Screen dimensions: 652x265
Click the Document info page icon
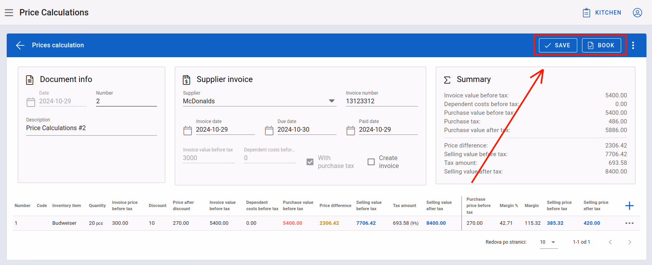(30, 80)
